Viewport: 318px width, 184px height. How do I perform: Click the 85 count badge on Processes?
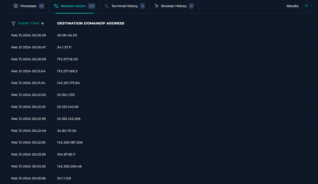tap(41, 6)
